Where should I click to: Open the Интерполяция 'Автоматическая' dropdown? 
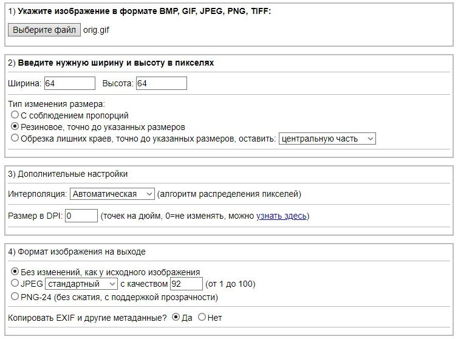112,194
